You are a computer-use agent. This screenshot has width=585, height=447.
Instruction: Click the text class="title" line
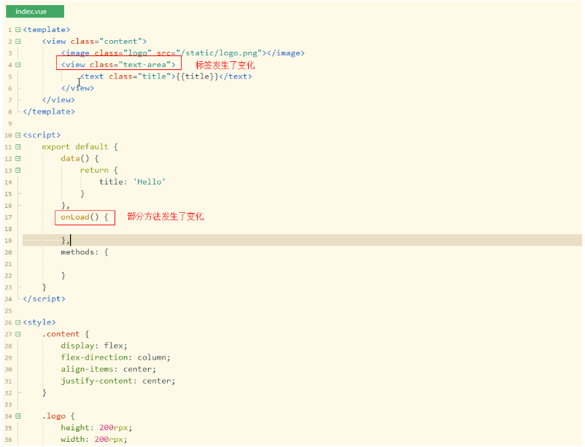[166, 76]
